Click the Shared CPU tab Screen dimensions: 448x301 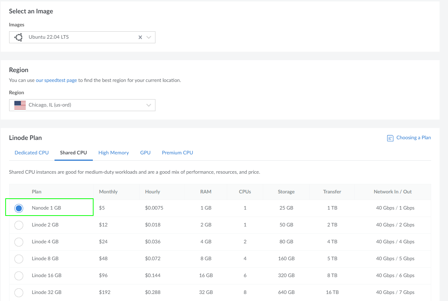point(73,153)
